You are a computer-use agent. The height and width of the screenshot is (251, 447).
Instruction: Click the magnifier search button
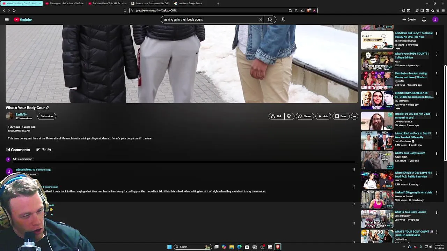pyautogui.click(x=270, y=20)
